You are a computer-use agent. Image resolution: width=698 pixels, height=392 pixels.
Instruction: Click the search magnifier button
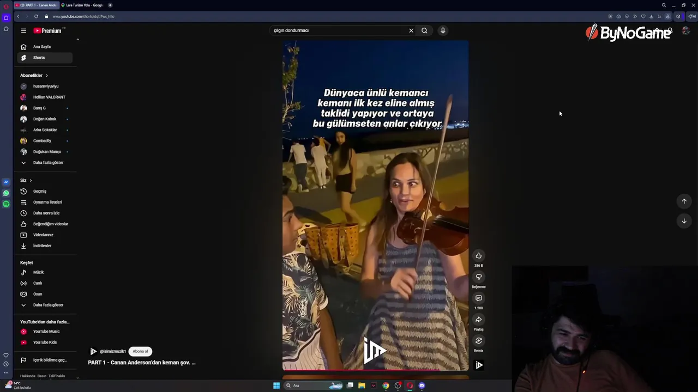tap(424, 30)
